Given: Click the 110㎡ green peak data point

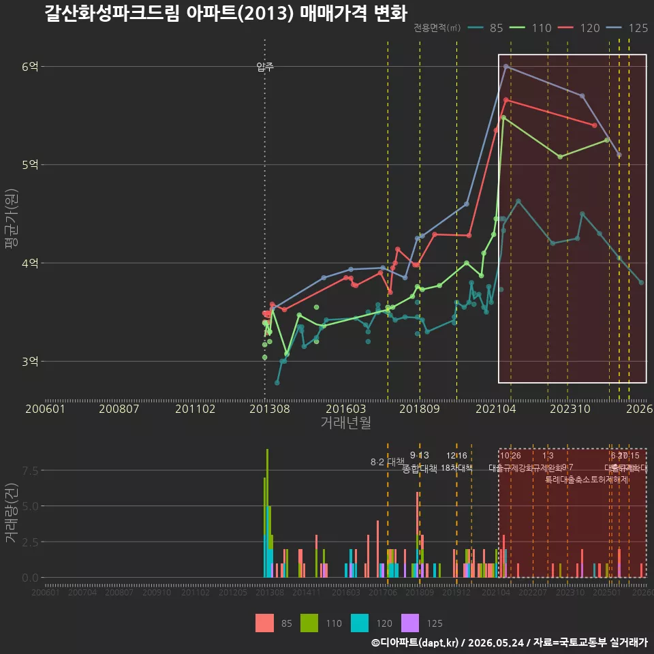Looking at the screenshot, I should pyautogui.click(x=503, y=118).
